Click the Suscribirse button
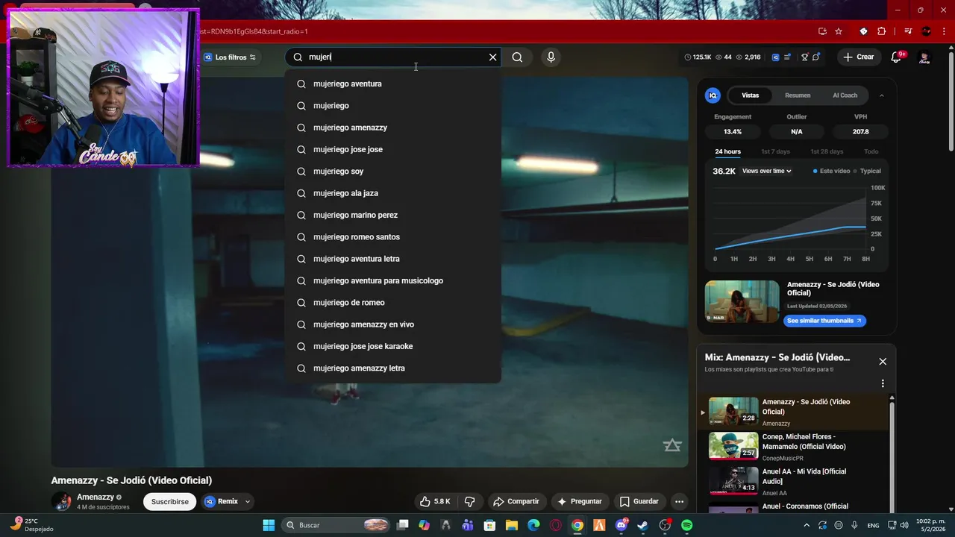This screenshot has height=537, width=955. (x=169, y=501)
